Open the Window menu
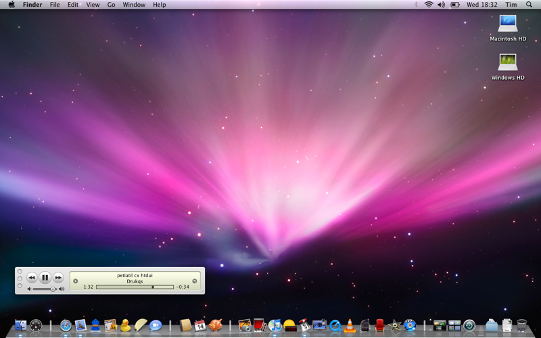 click(x=134, y=5)
